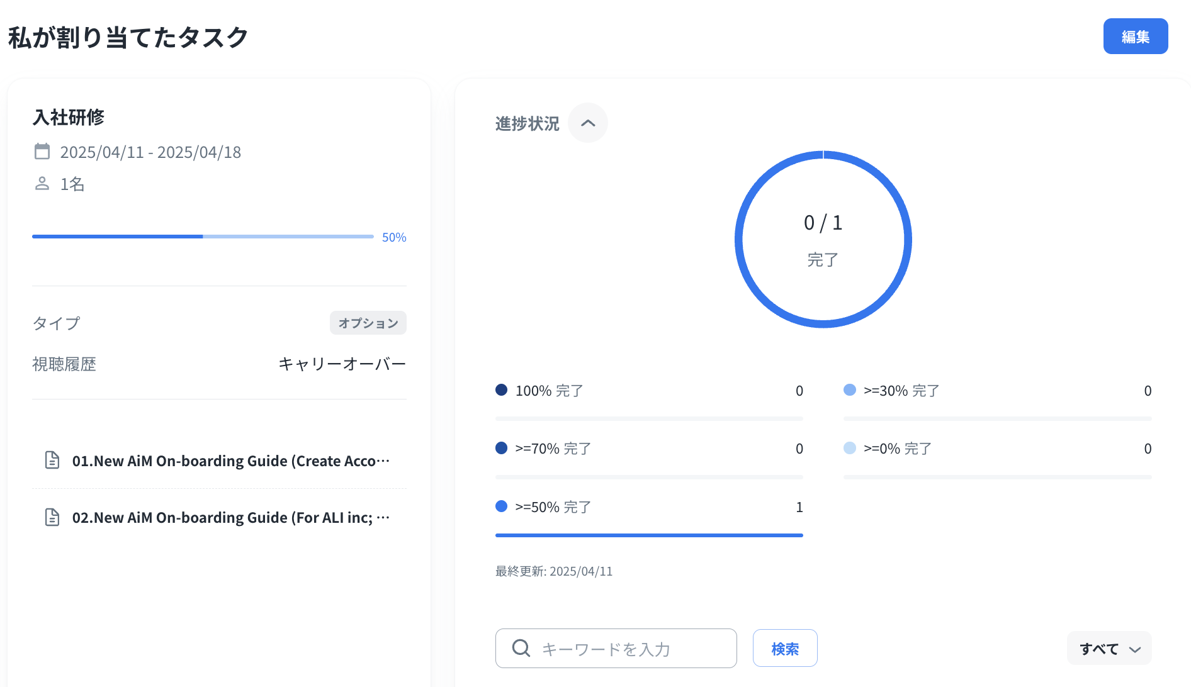Click the 検索 button
The width and height of the screenshot is (1191, 687).
pos(785,648)
